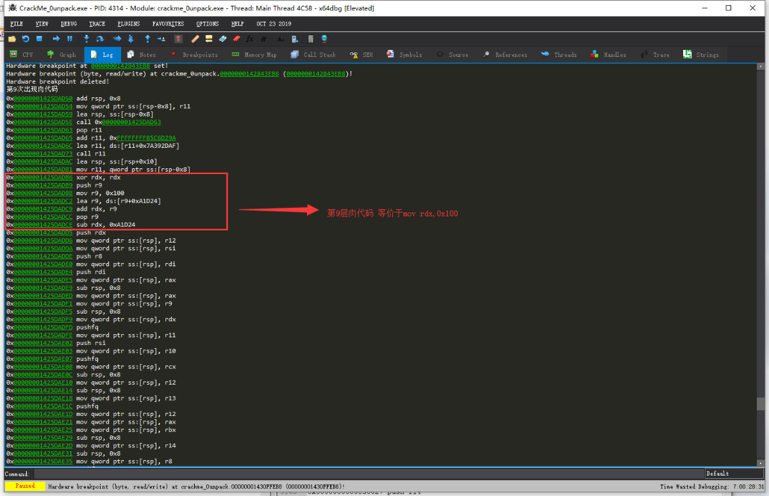Open the Functions fx icon

250,38
